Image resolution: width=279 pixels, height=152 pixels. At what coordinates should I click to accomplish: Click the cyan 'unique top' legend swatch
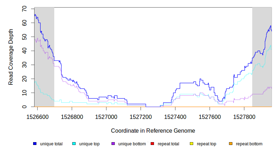[74, 144]
